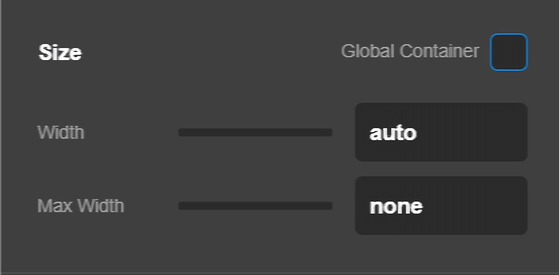Click the midpoint of the Width slider

click(255, 132)
